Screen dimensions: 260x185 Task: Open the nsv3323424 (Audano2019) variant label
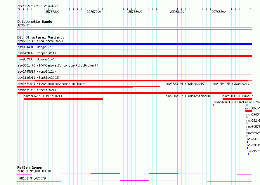tap(186, 84)
